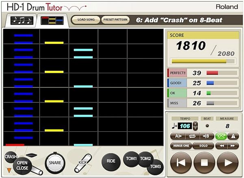The height and width of the screenshot is (178, 244).
Task: Hit the TOM2 pad
Action: pos(146,159)
